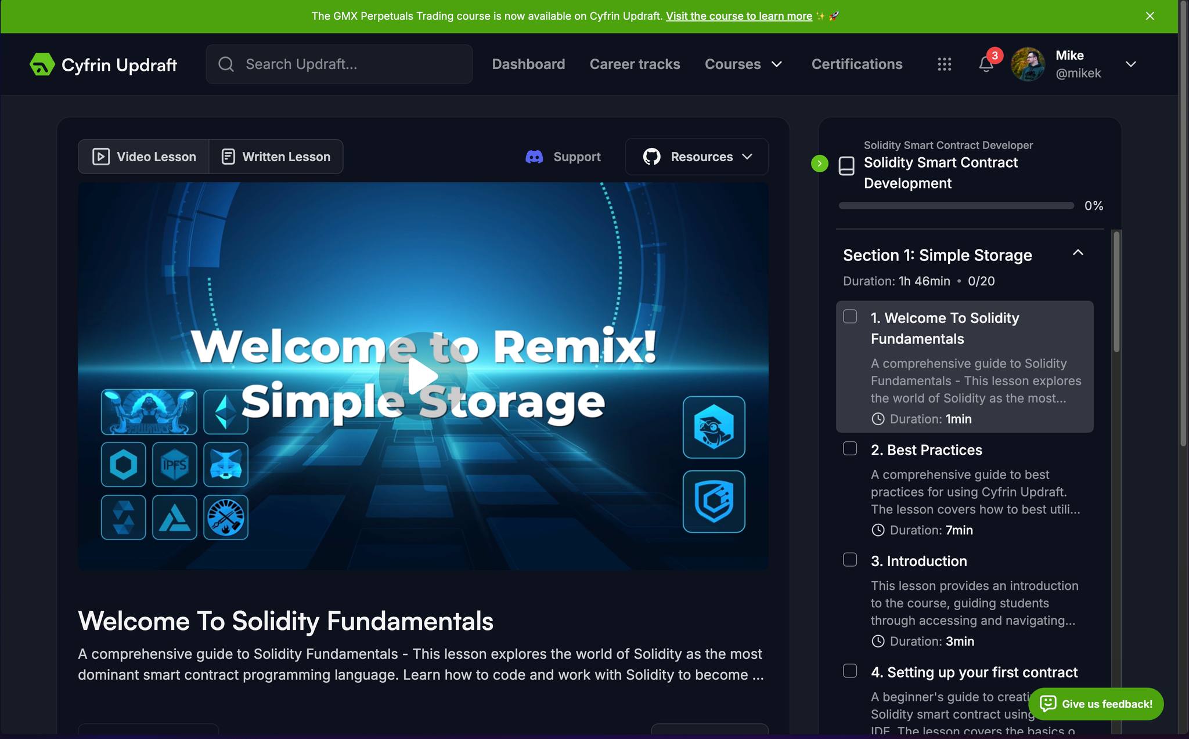Open the notifications bell icon
The image size is (1189, 739).
tap(986, 64)
